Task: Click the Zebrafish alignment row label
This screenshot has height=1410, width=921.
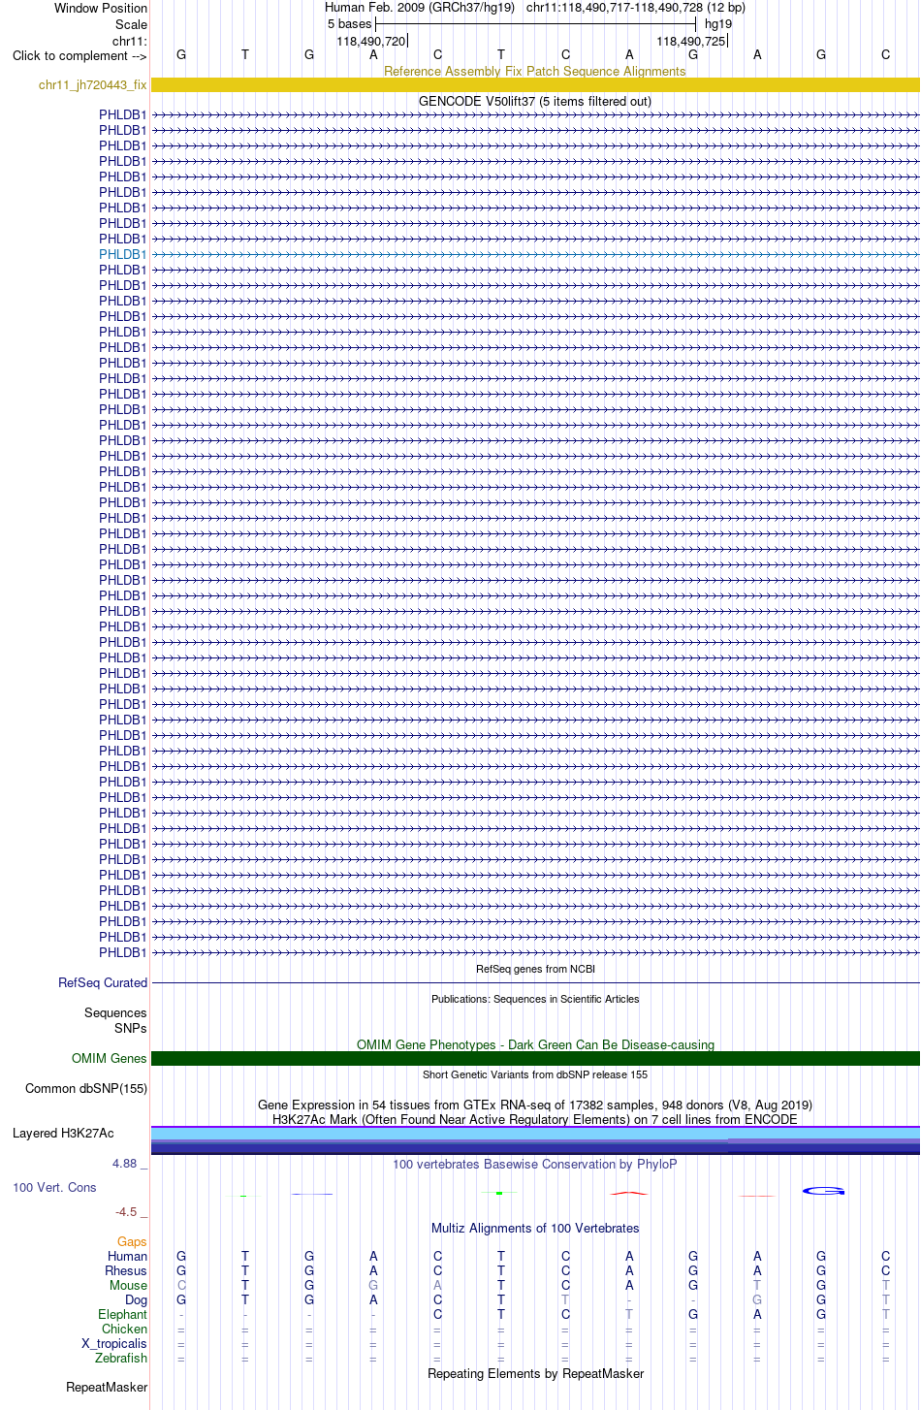Action: click(121, 1358)
